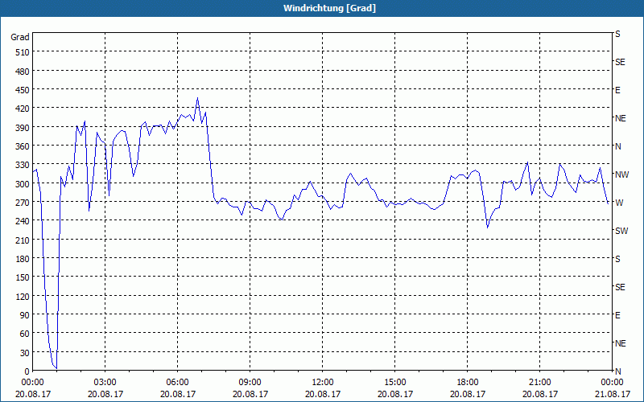
Task: Select the W compass direction label
Action: click(619, 203)
